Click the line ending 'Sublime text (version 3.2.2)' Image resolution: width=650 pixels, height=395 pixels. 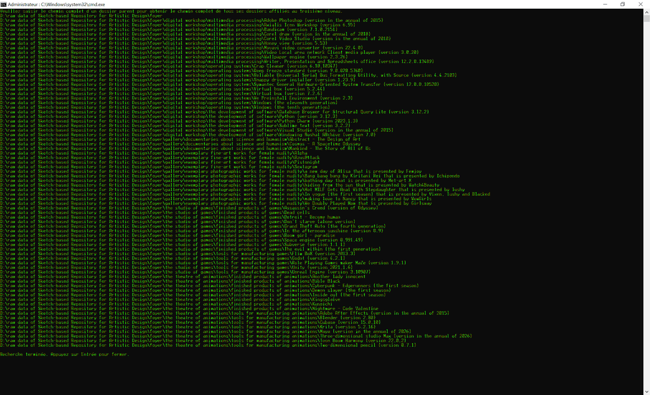click(x=175, y=125)
